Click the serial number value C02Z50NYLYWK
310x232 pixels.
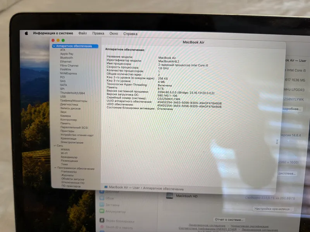tap(169, 99)
